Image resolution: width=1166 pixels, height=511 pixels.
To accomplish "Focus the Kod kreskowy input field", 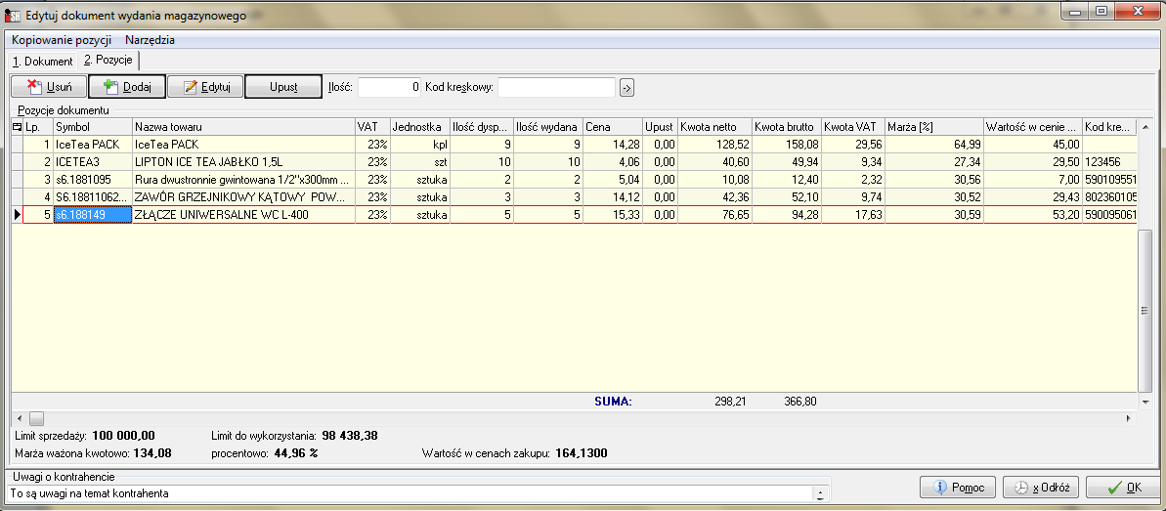I will (x=556, y=87).
